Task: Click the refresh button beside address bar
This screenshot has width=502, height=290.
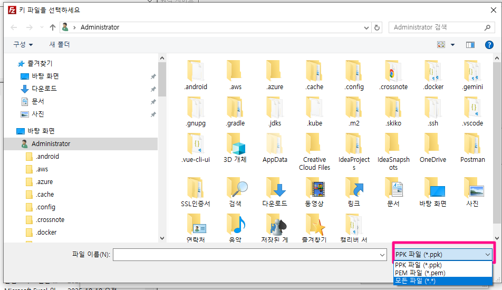Action: coord(377,27)
